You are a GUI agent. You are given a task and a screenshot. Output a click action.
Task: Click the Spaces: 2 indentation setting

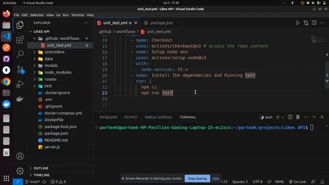tap(240, 181)
